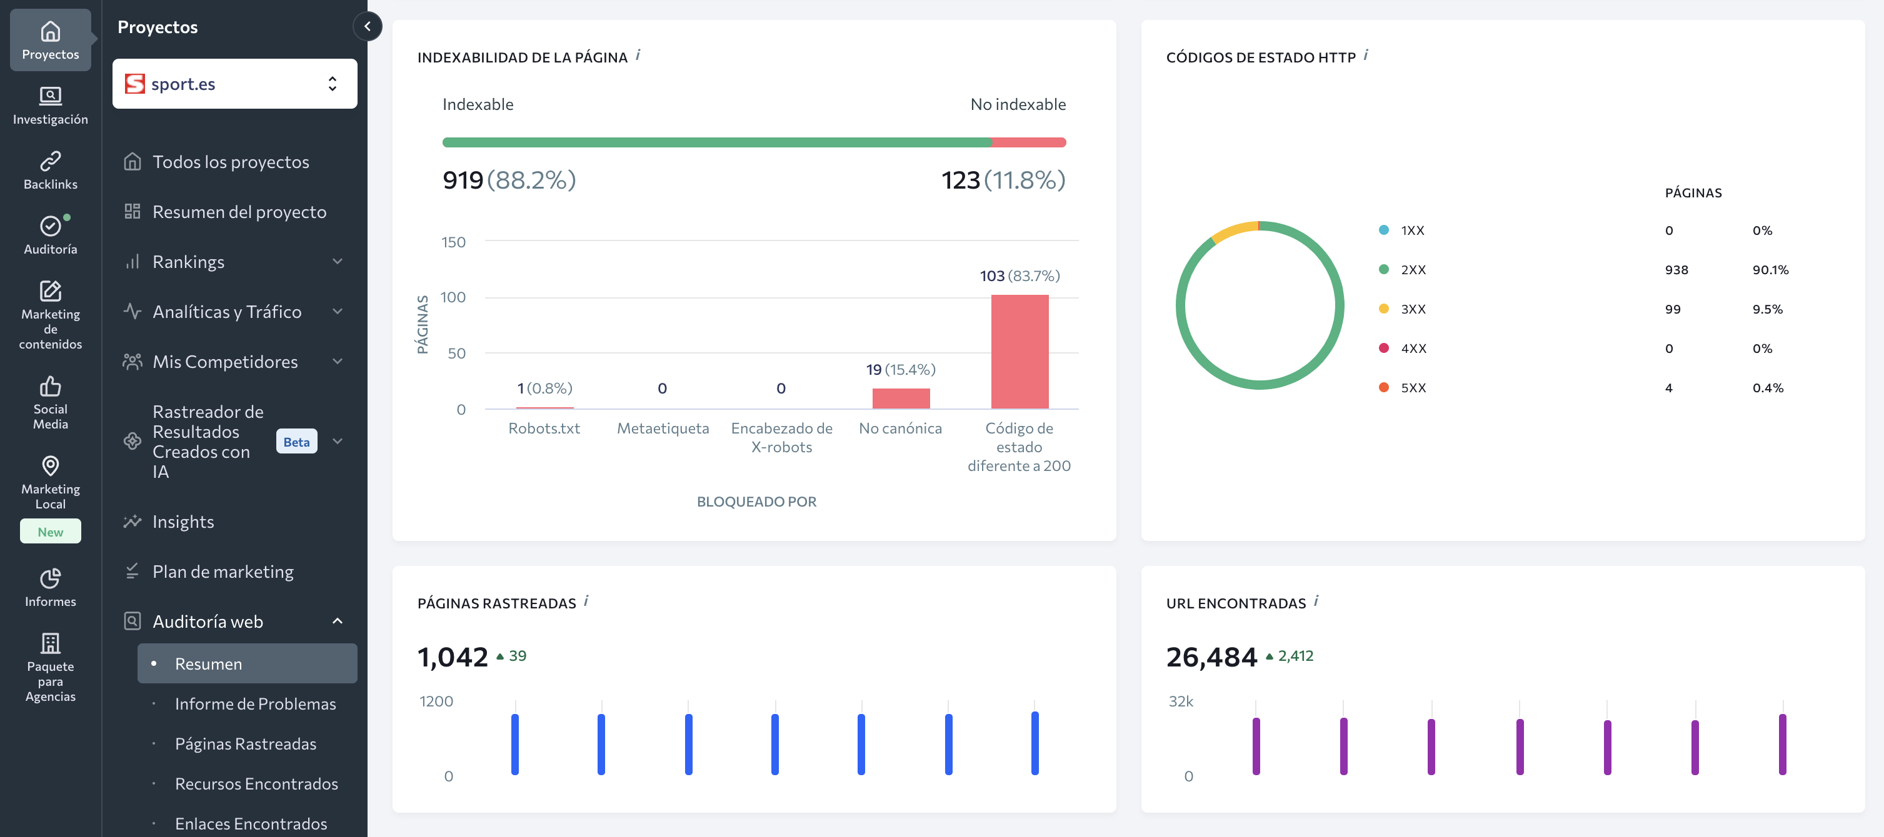This screenshot has width=1884, height=837.
Task: Go to Páginas Rastreadas submenu item
Action: (245, 743)
